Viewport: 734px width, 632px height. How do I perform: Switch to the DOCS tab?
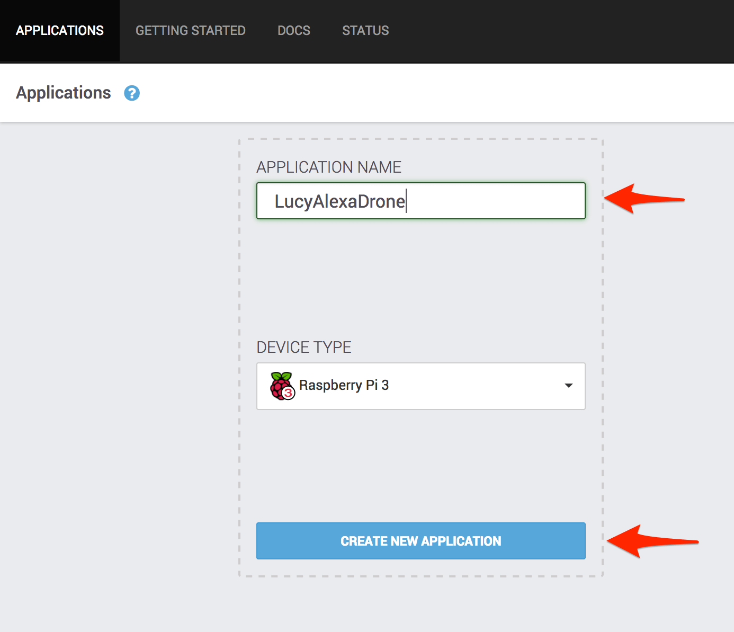[294, 31]
